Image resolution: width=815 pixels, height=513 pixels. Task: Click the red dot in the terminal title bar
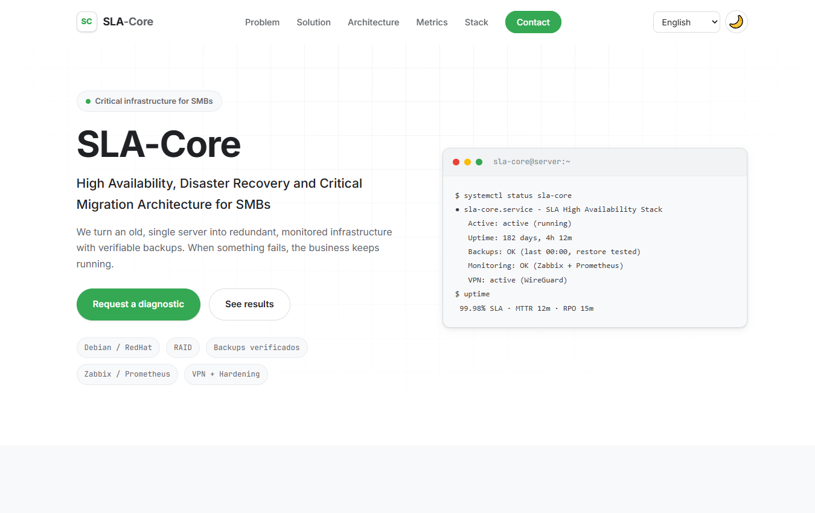point(456,162)
